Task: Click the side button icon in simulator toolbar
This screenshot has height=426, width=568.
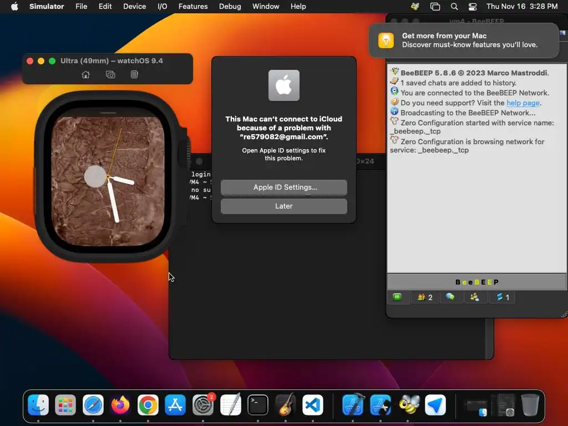Action: 134,75
